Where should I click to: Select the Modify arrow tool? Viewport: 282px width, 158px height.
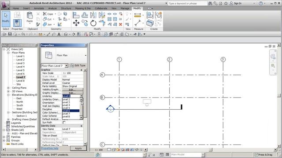[6, 19]
